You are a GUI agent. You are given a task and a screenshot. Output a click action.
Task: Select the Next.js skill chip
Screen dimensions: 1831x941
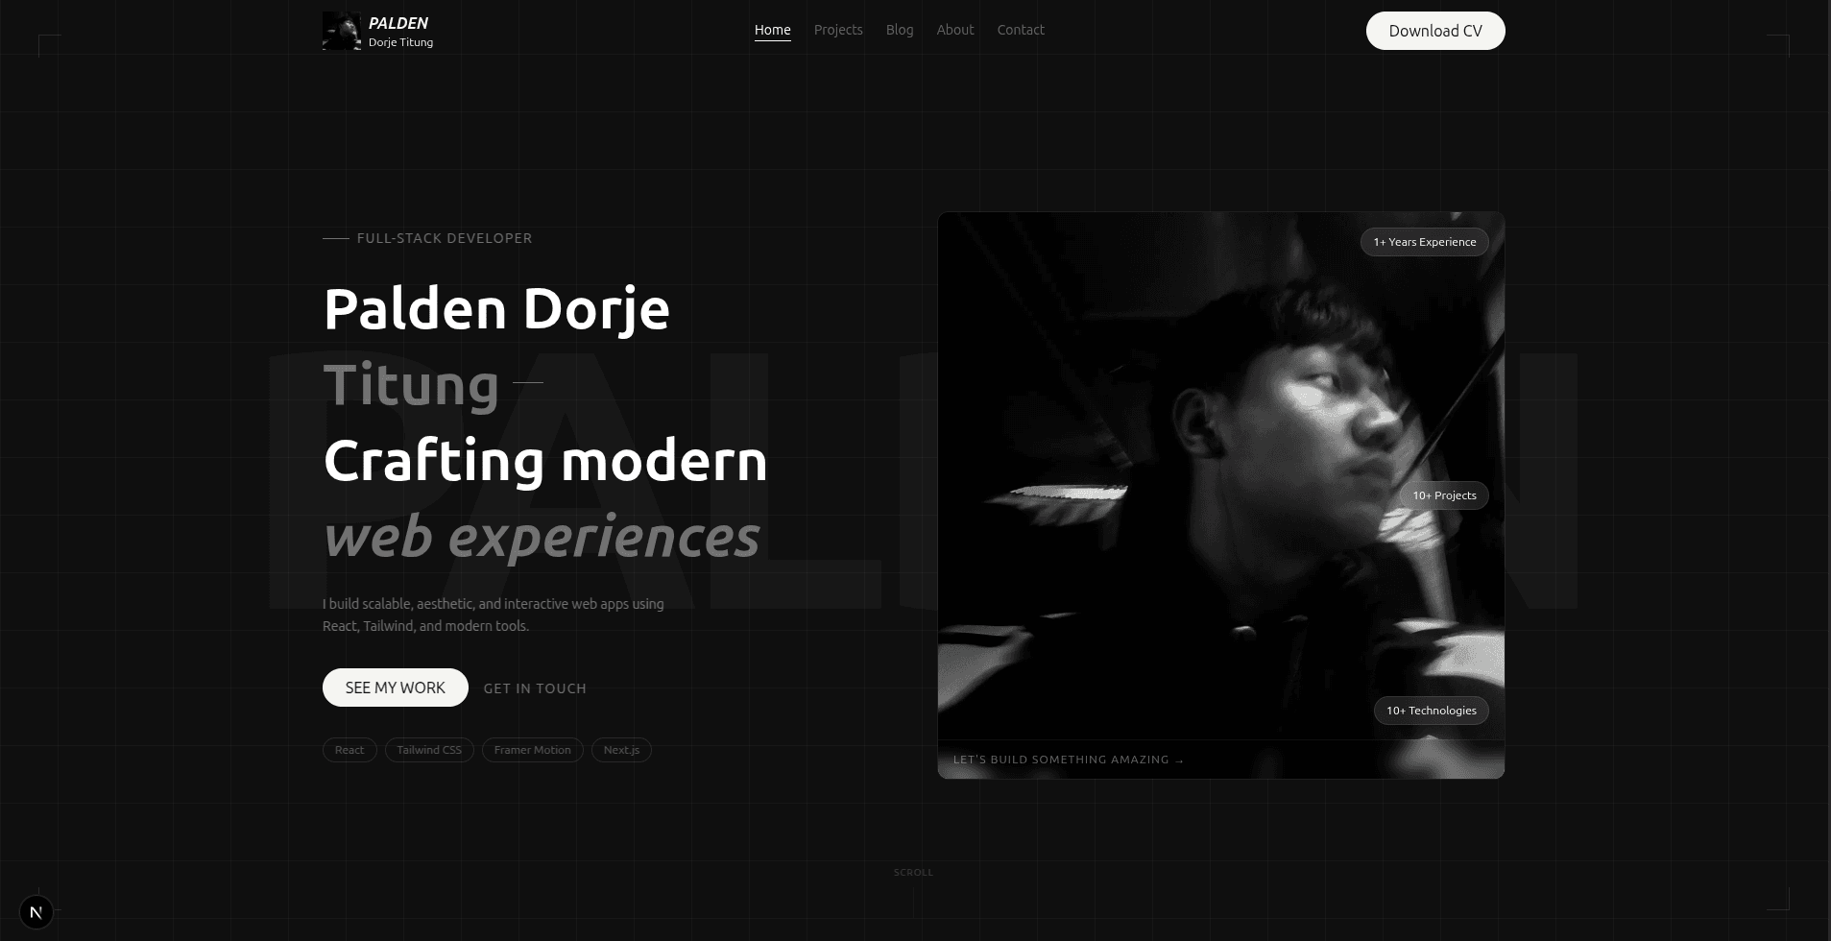click(x=620, y=749)
